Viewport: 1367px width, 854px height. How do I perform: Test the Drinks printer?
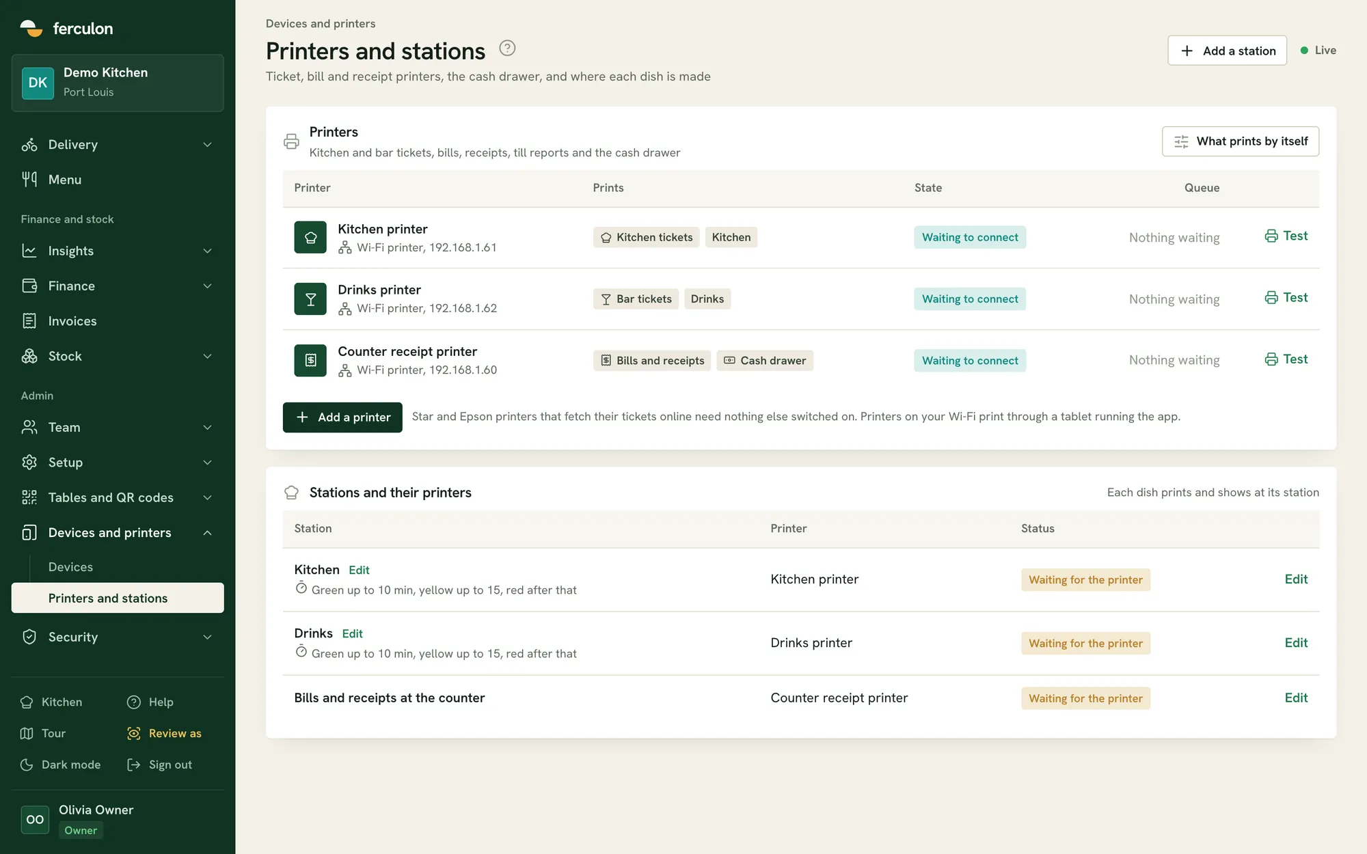1286,297
